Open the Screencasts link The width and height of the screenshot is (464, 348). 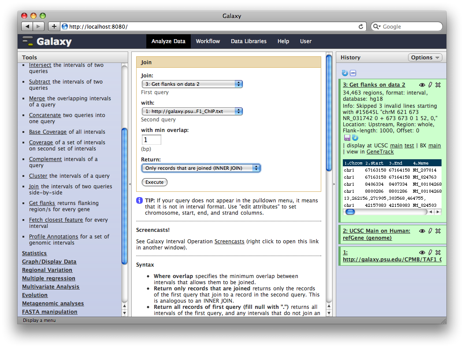tap(229, 242)
